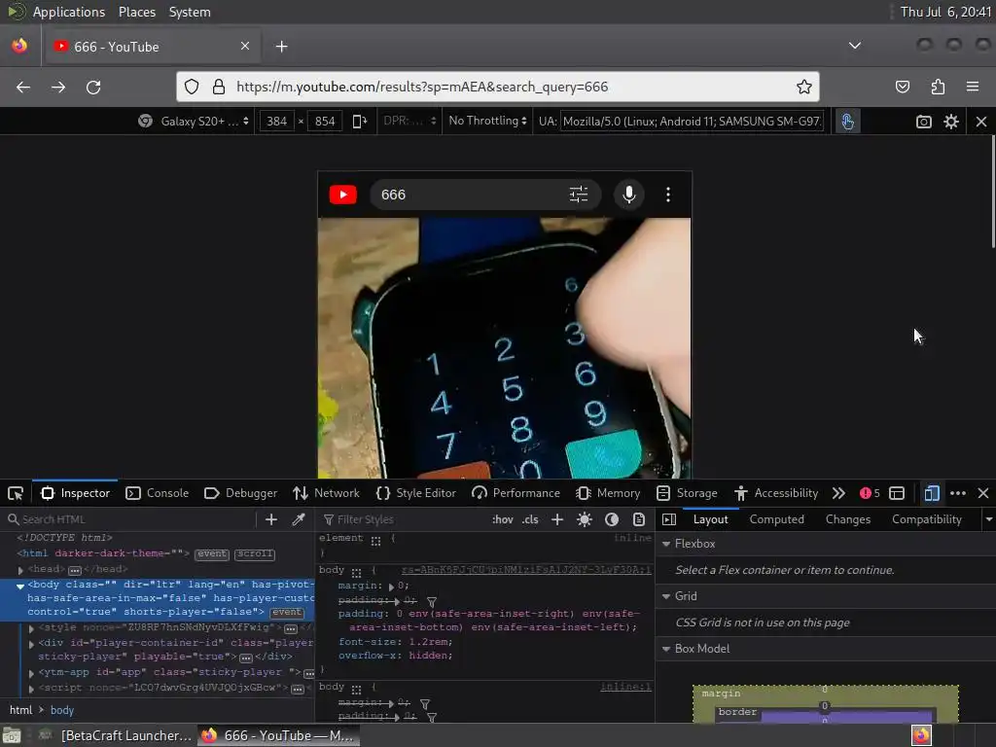The width and height of the screenshot is (996, 747).
Task: Pick a color with the eyedropper
Action: (x=299, y=519)
